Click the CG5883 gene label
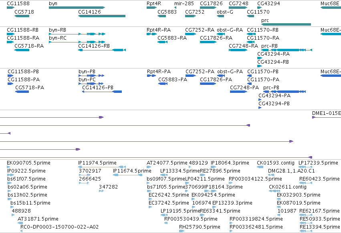The width and height of the screenshot is (341, 233). [x=167, y=12]
